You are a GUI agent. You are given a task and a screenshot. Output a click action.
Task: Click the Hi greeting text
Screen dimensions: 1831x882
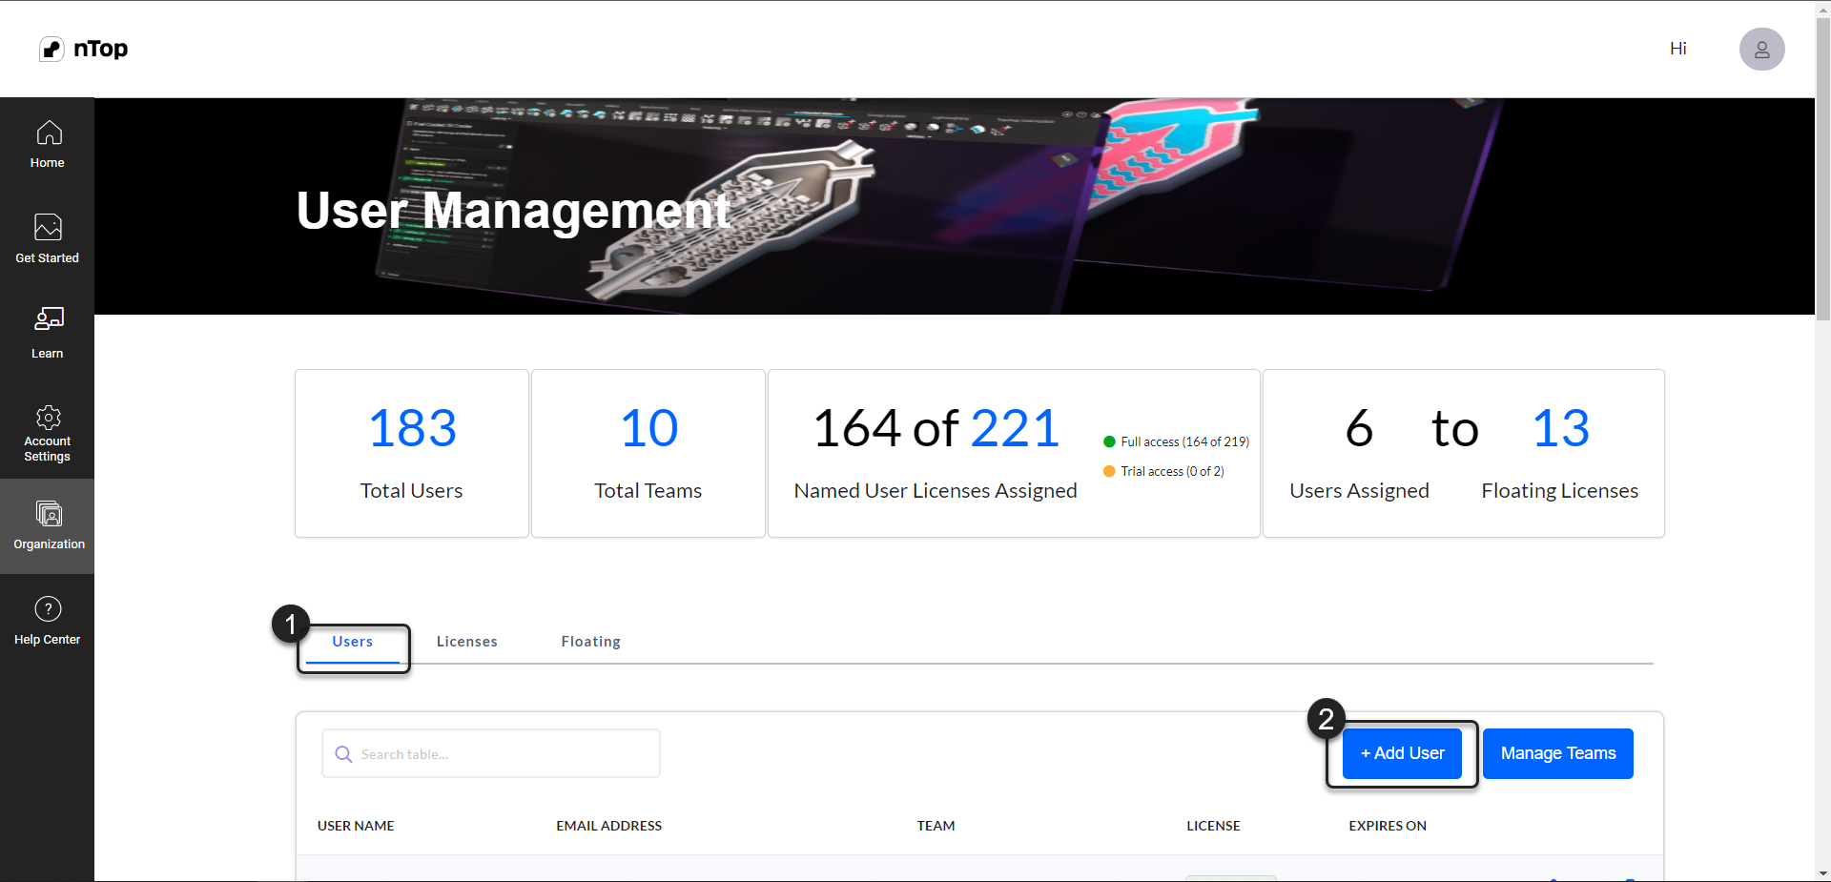click(1678, 49)
